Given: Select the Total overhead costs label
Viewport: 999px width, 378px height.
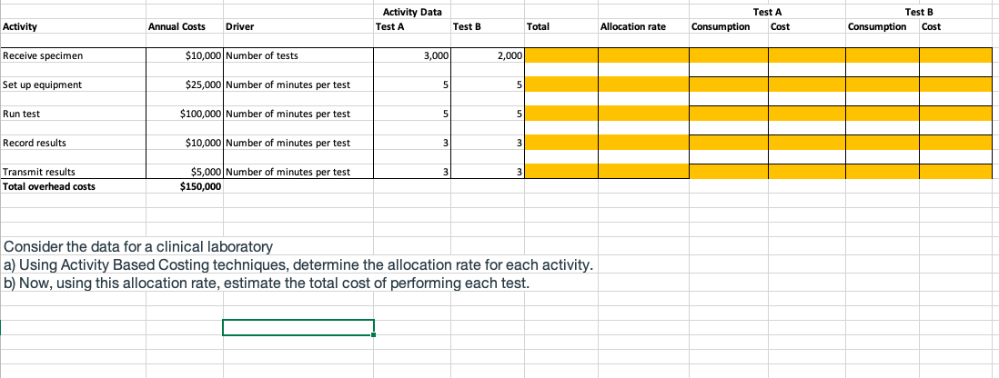Looking at the screenshot, I should click(x=73, y=186).
